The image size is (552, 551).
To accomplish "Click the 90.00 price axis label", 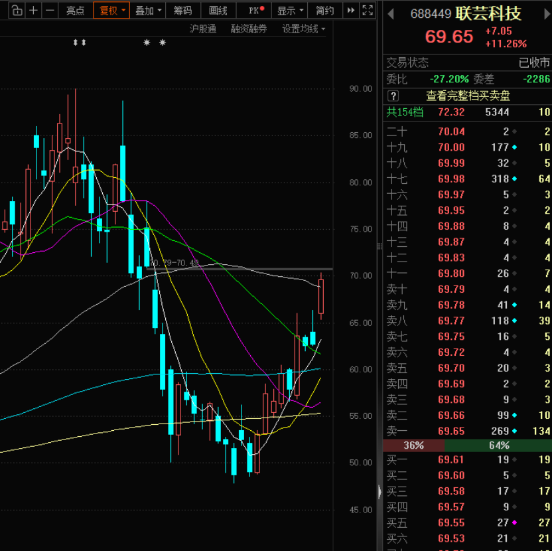I will point(360,89).
